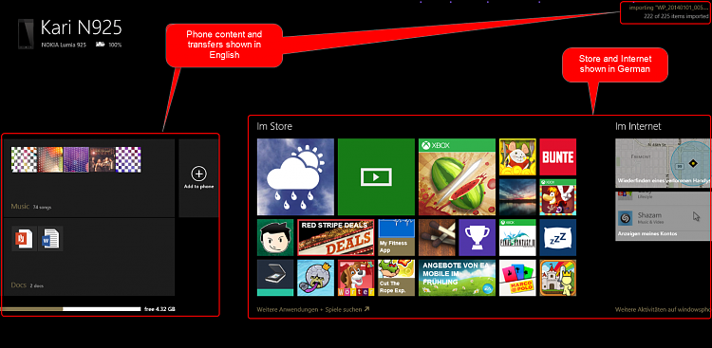Open the Rayman Xbox game tile
This screenshot has width=712, height=348.
click(x=557, y=197)
